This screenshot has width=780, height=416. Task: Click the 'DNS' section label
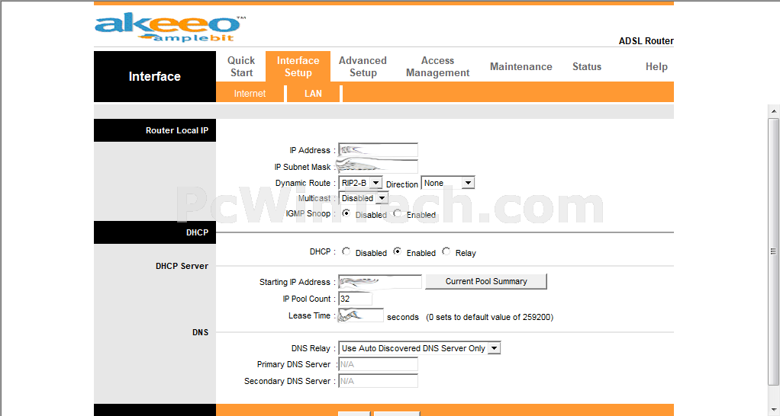coord(201,332)
